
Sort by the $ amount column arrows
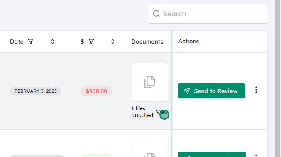[x=113, y=42]
